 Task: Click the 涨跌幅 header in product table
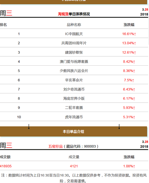point(129,157)
